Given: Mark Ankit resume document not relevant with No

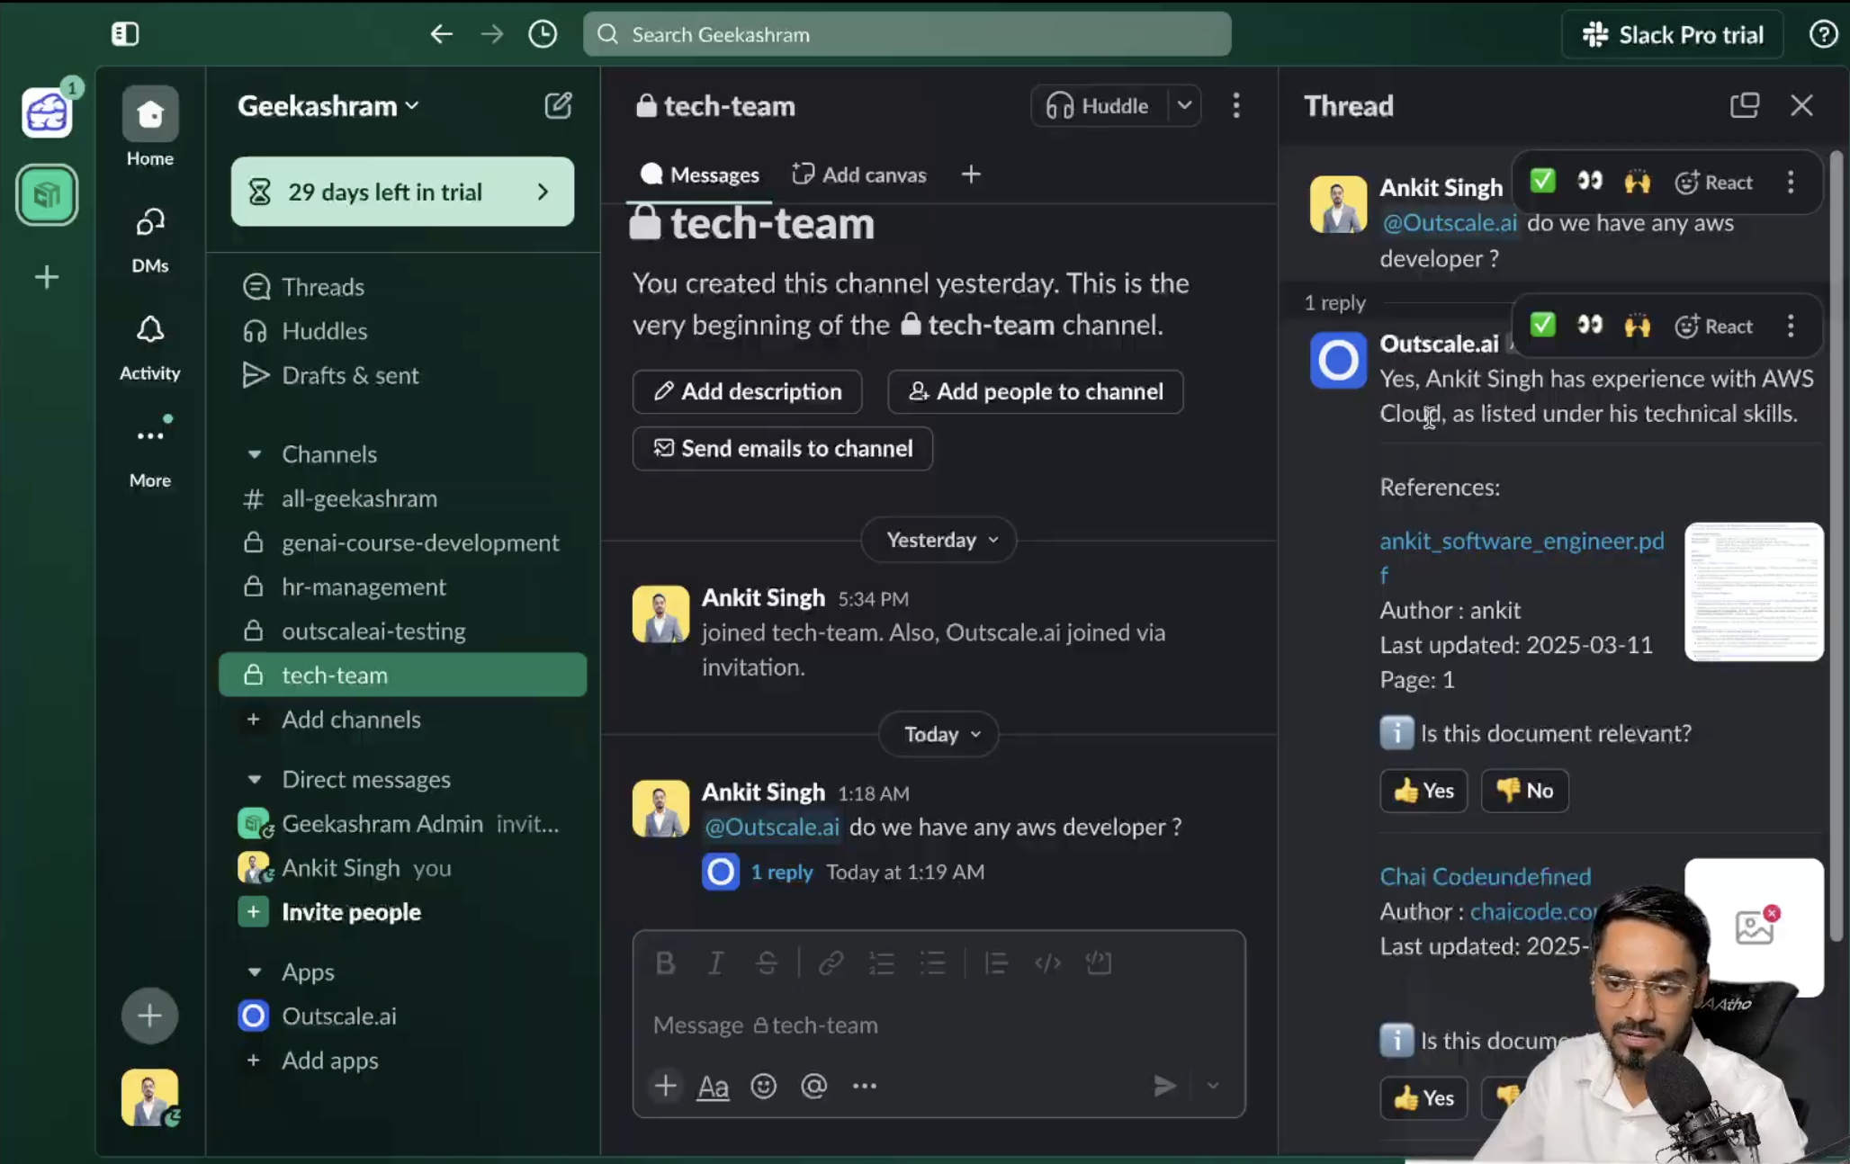Looking at the screenshot, I should click(1524, 791).
